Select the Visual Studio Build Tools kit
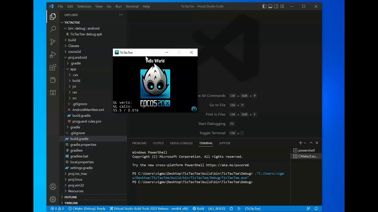The height and width of the screenshot is (212, 378). (149, 208)
